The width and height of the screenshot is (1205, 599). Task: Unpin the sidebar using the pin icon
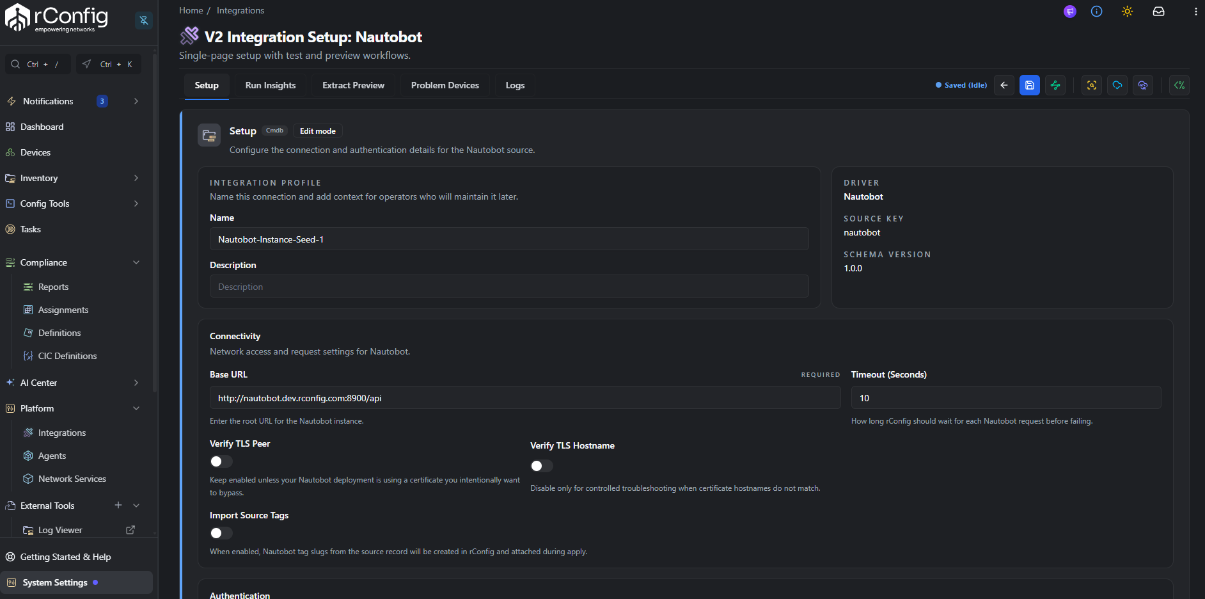[x=144, y=20]
